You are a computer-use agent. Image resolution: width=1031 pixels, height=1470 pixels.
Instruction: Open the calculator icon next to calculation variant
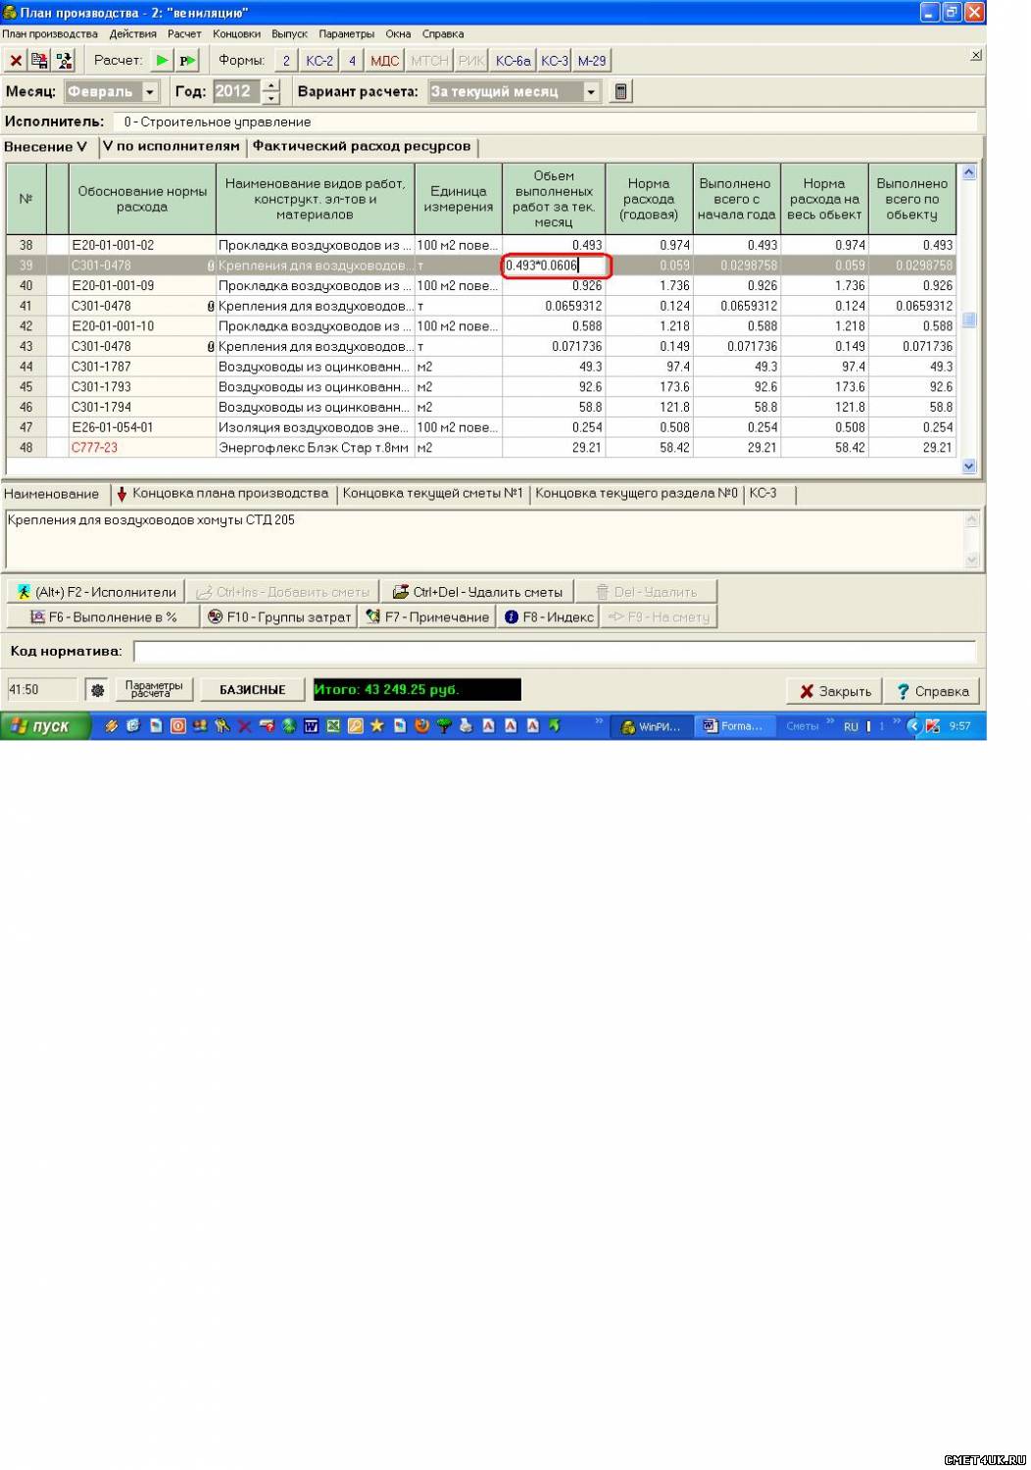pyautogui.click(x=620, y=91)
